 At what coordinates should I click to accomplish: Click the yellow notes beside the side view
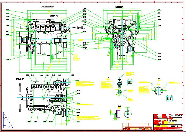tap(76, 57)
